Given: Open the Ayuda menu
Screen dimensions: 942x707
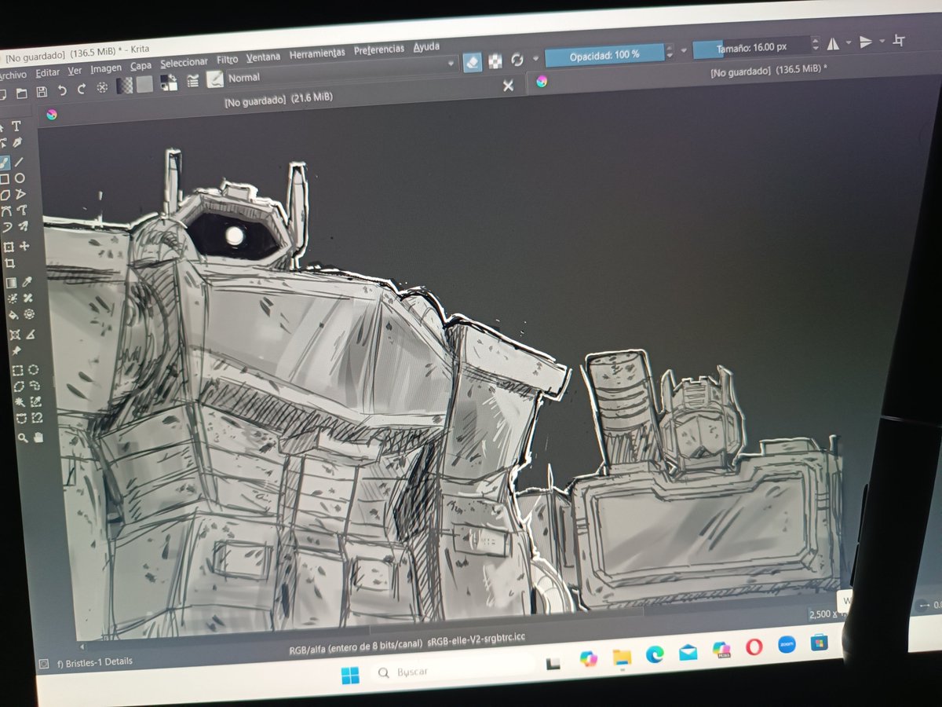Looking at the screenshot, I should click(x=426, y=47).
